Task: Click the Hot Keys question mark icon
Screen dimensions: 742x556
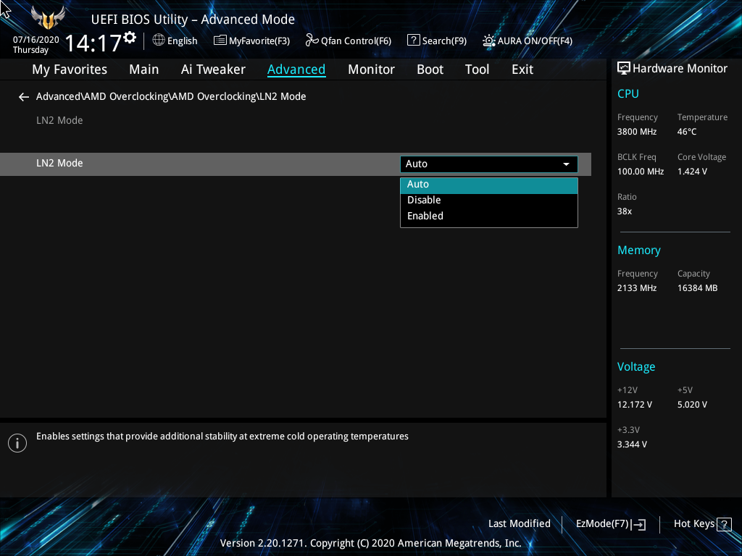Action: point(724,524)
